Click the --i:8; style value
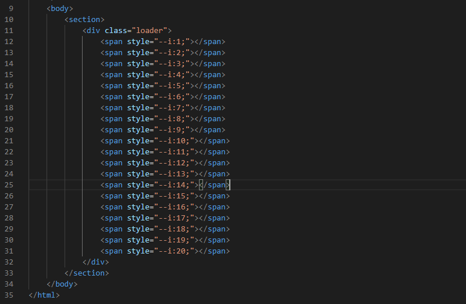Screen dimensions: 466x304 click(x=172, y=119)
